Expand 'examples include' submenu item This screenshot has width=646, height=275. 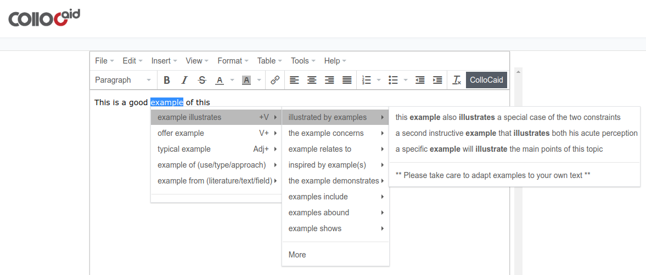click(335, 197)
